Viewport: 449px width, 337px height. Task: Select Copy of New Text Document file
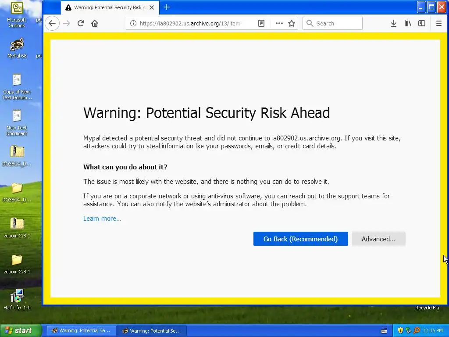click(17, 87)
